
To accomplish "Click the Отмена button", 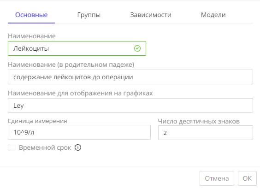I will (217, 178).
